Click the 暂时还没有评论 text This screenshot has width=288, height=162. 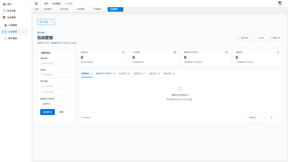point(180,95)
